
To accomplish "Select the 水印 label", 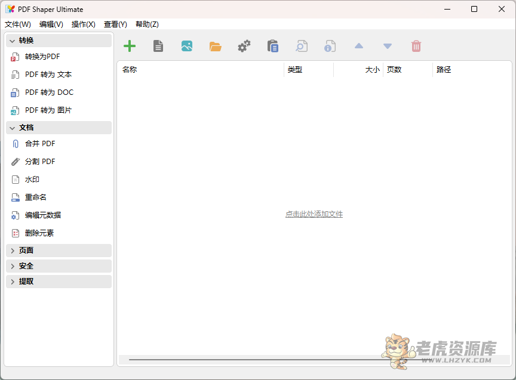I will pos(32,180).
